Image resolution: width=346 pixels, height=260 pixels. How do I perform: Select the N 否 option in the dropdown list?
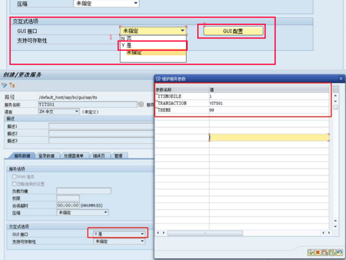153,38
